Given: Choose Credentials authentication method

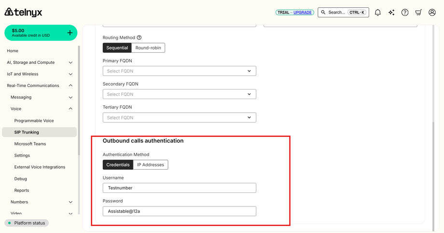Looking at the screenshot, I should coord(118,165).
